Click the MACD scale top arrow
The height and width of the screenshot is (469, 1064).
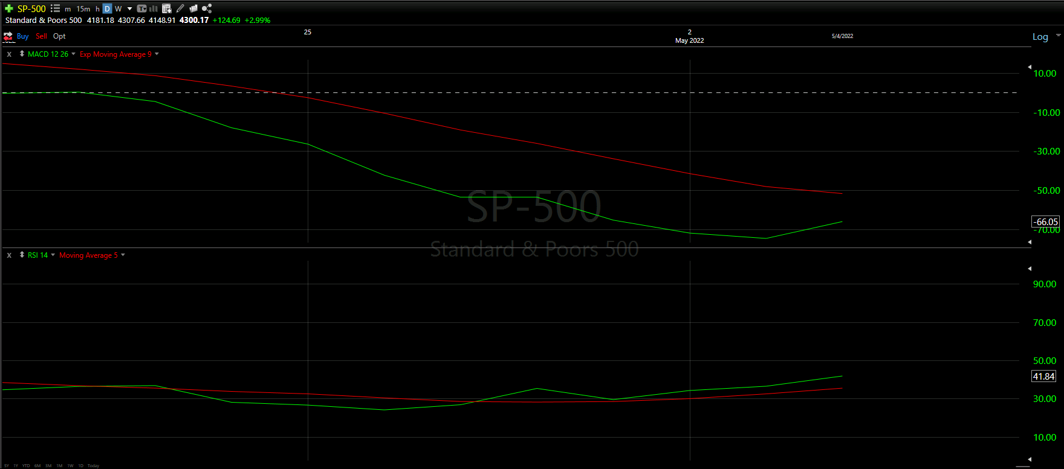point(1030,67)
